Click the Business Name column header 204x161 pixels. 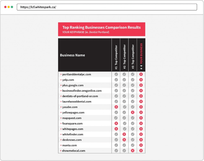point(72,55)
